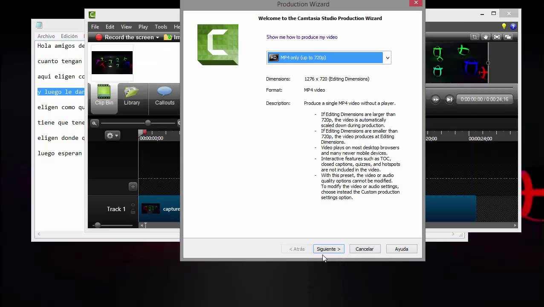Click the Notepad title bar icon
Image resolution: width=544 pixels, height=307 pixels.
click(x=39, y=25)
